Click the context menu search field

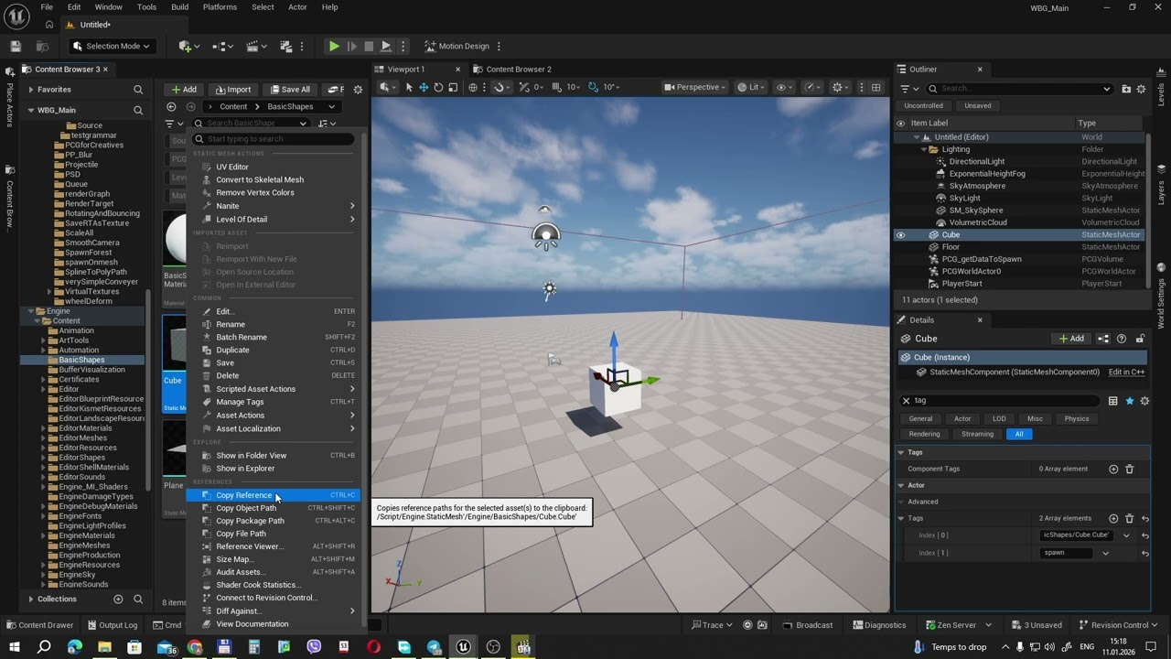pyautogui.click(x=274, y=139)
